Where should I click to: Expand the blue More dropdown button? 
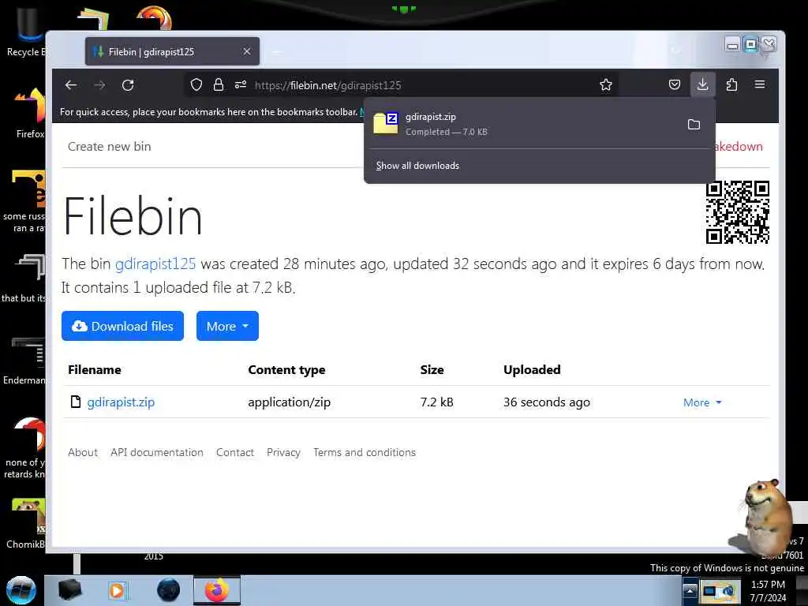pyautogui.click(x=227, y=326)
